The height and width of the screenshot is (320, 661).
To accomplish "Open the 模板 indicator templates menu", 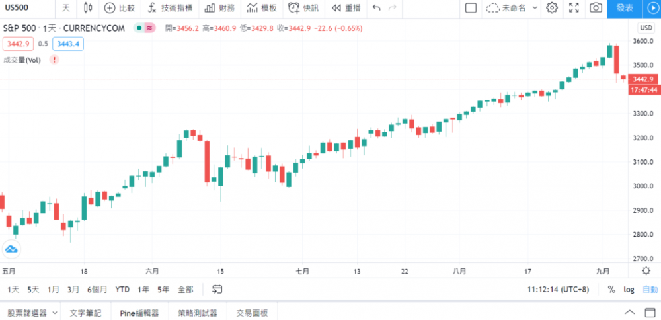I will 261,7.
